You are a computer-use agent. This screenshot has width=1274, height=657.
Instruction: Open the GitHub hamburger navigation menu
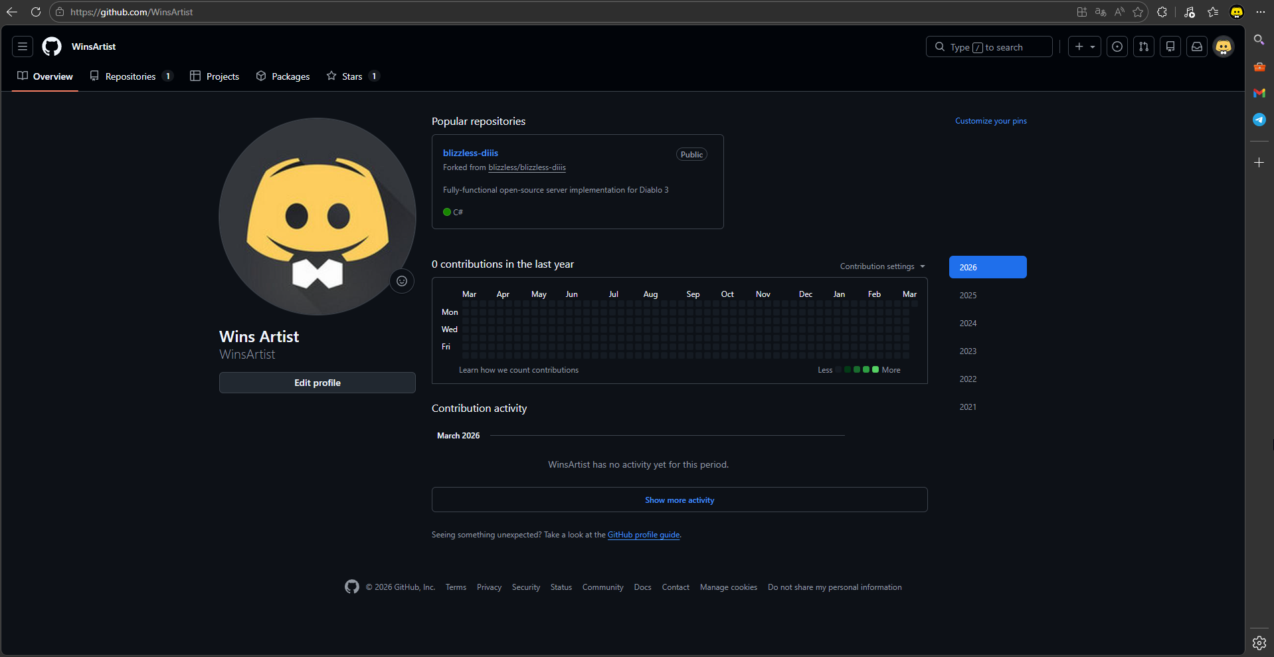(23, 47)
